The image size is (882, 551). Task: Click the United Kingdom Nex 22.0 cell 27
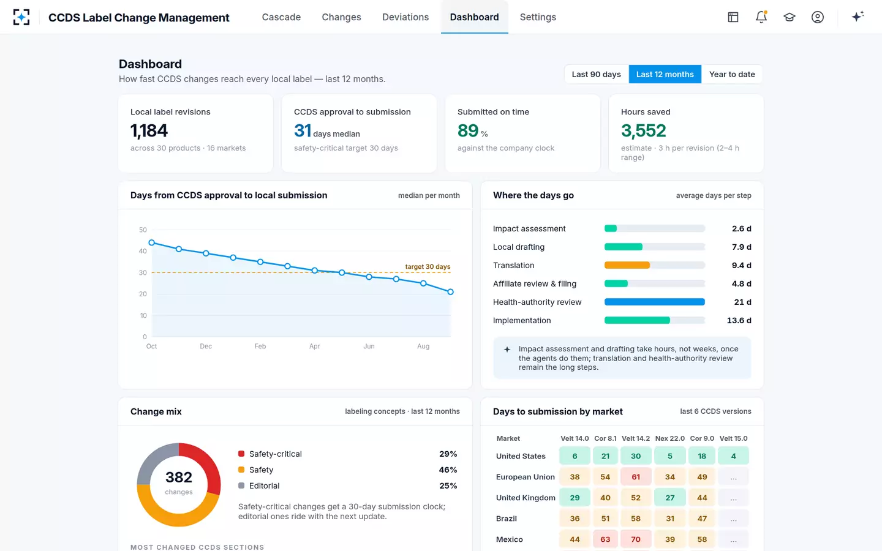670,498
